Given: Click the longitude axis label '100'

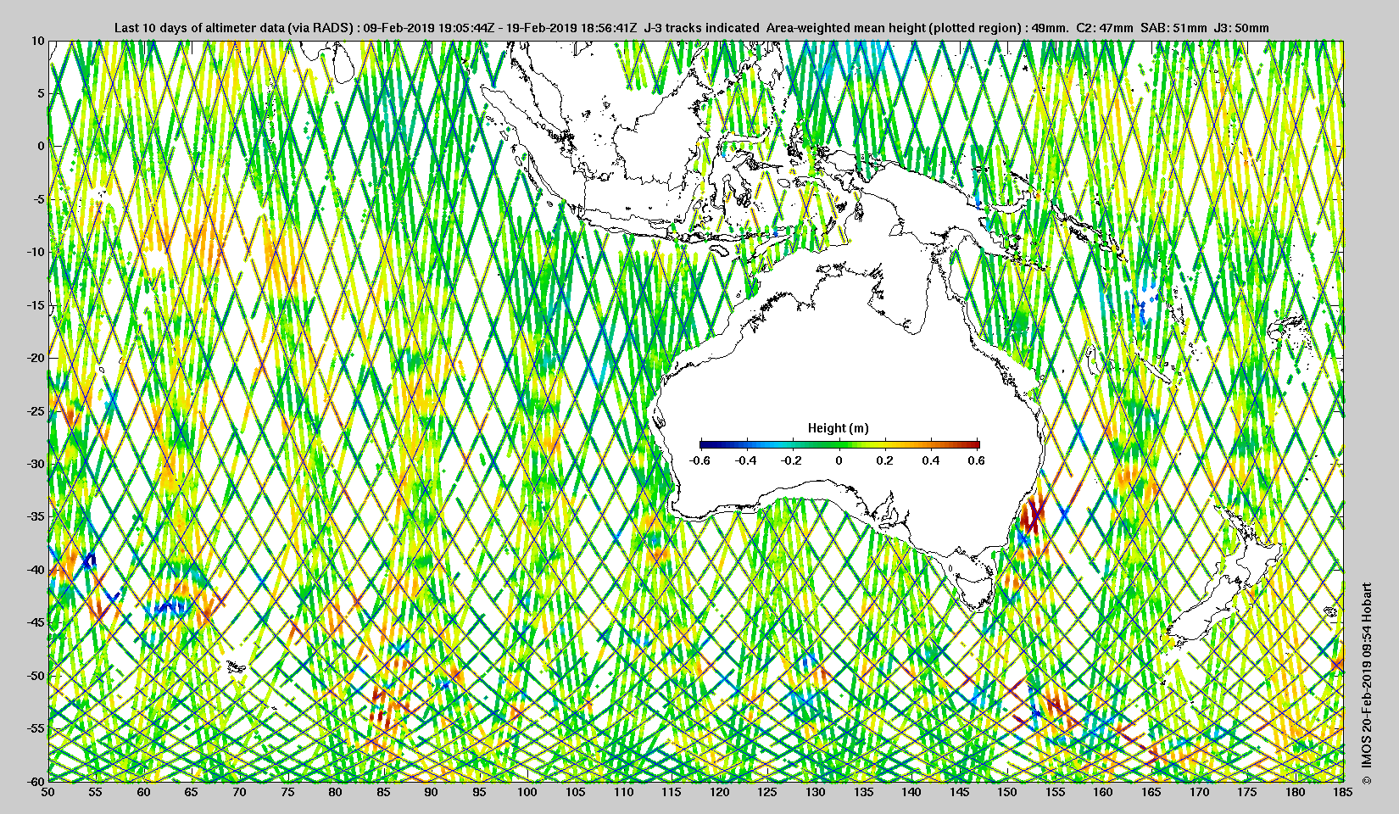Looking at the screenshot, I should click(x=527, y=793).
